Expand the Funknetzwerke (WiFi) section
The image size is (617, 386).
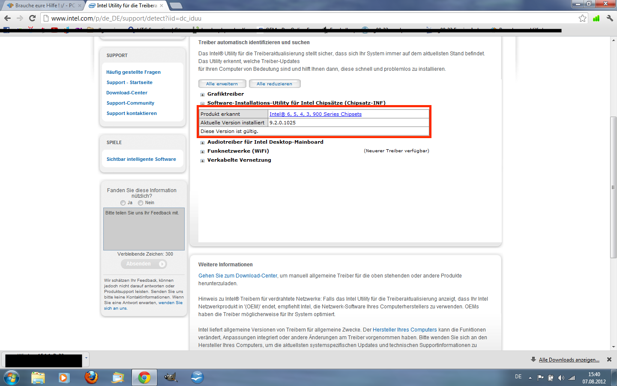[203, 152]
